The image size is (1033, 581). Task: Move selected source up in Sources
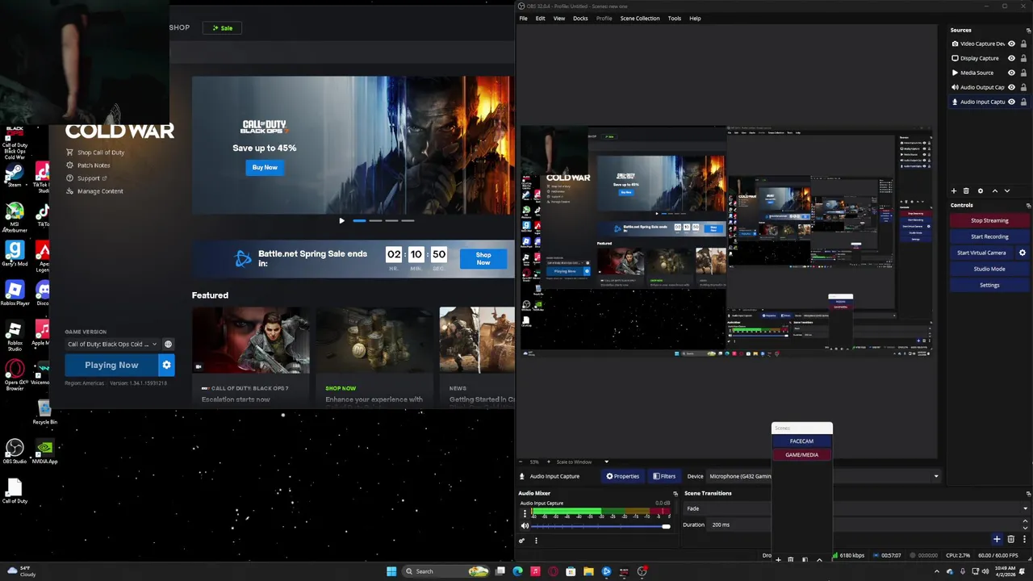tap(994, 191)
